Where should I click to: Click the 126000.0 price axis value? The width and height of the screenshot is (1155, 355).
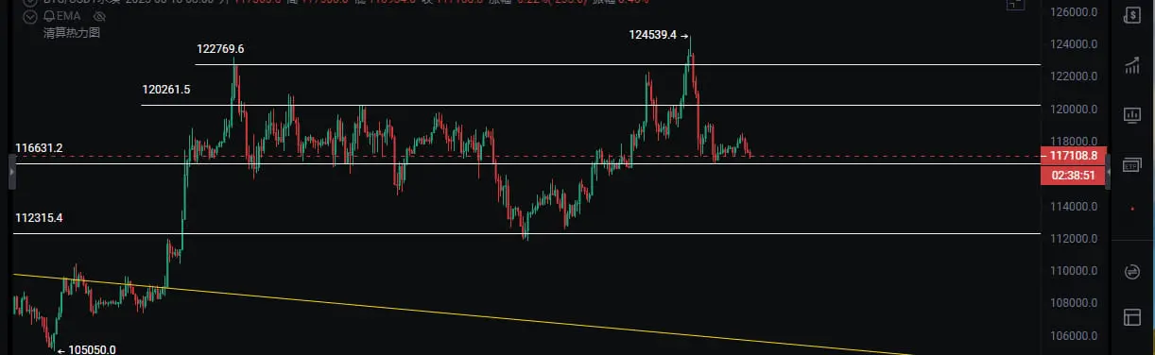(x=1073, y=12)
